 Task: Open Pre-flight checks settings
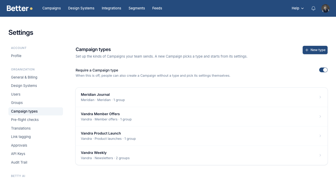(x=36, y=120)
